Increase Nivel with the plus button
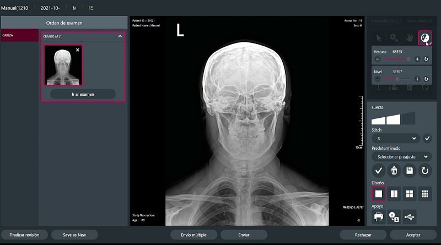Screen dimensions: 441x245 click(x=417, y=79)
